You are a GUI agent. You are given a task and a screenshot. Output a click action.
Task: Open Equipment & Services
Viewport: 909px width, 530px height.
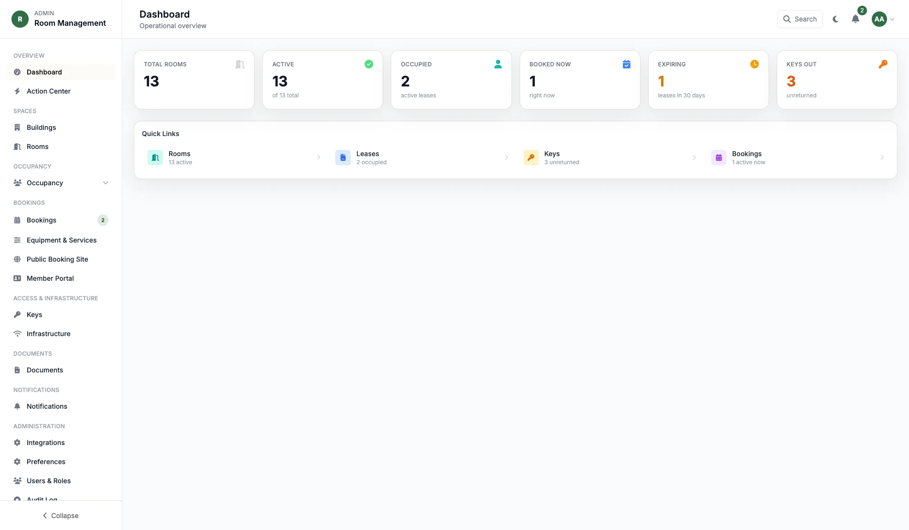click(x=61, y=240)
